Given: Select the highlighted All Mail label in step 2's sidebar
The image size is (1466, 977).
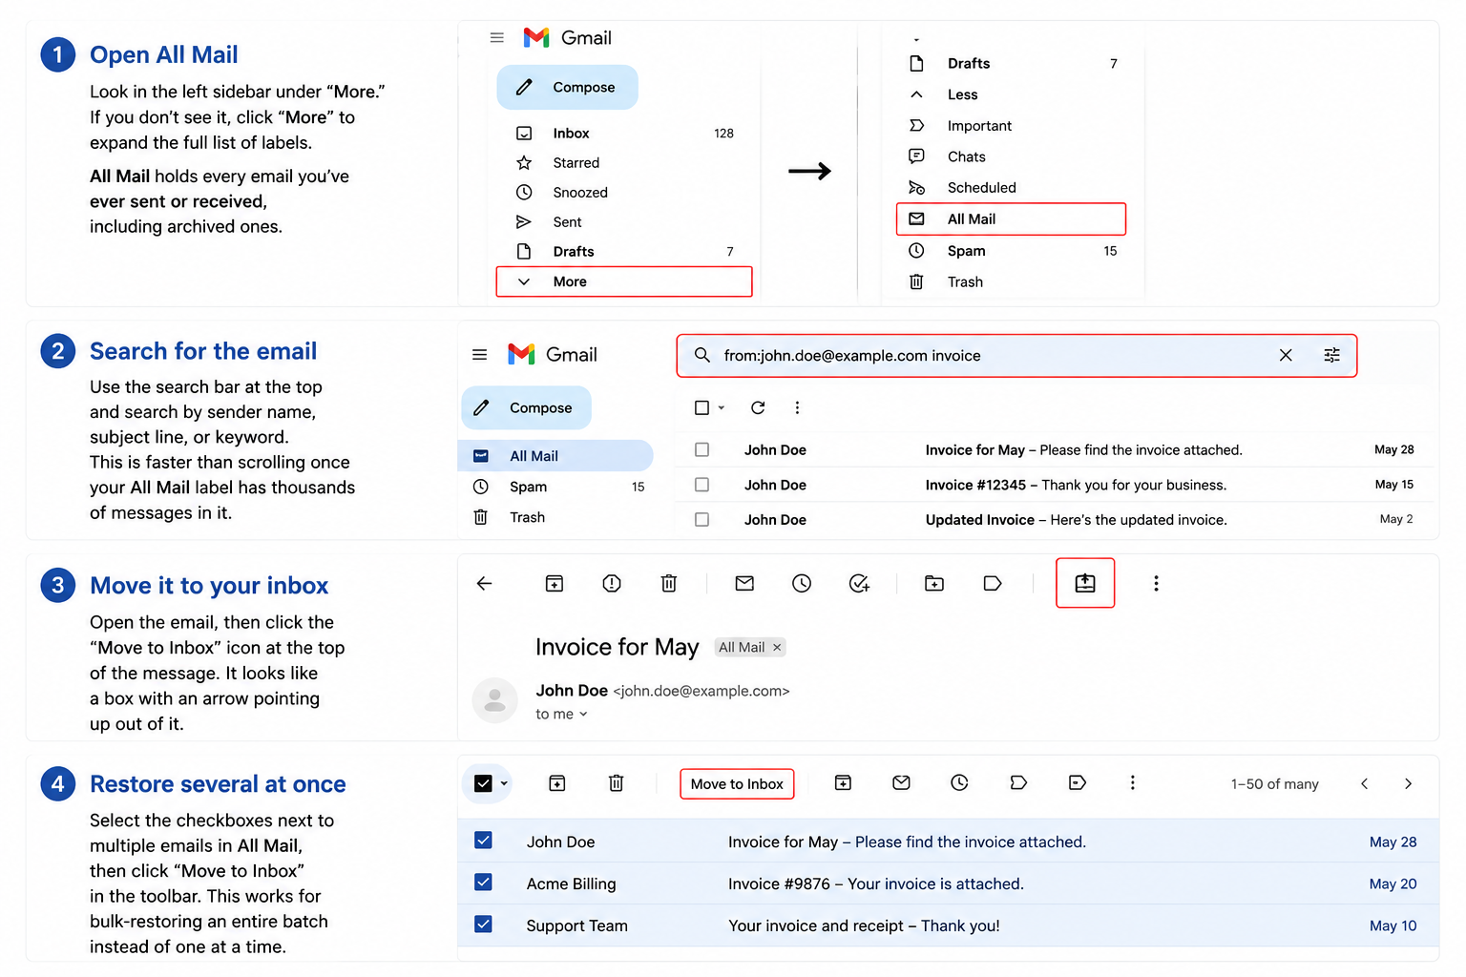Looking at the screenshot, I should [555, 456].
